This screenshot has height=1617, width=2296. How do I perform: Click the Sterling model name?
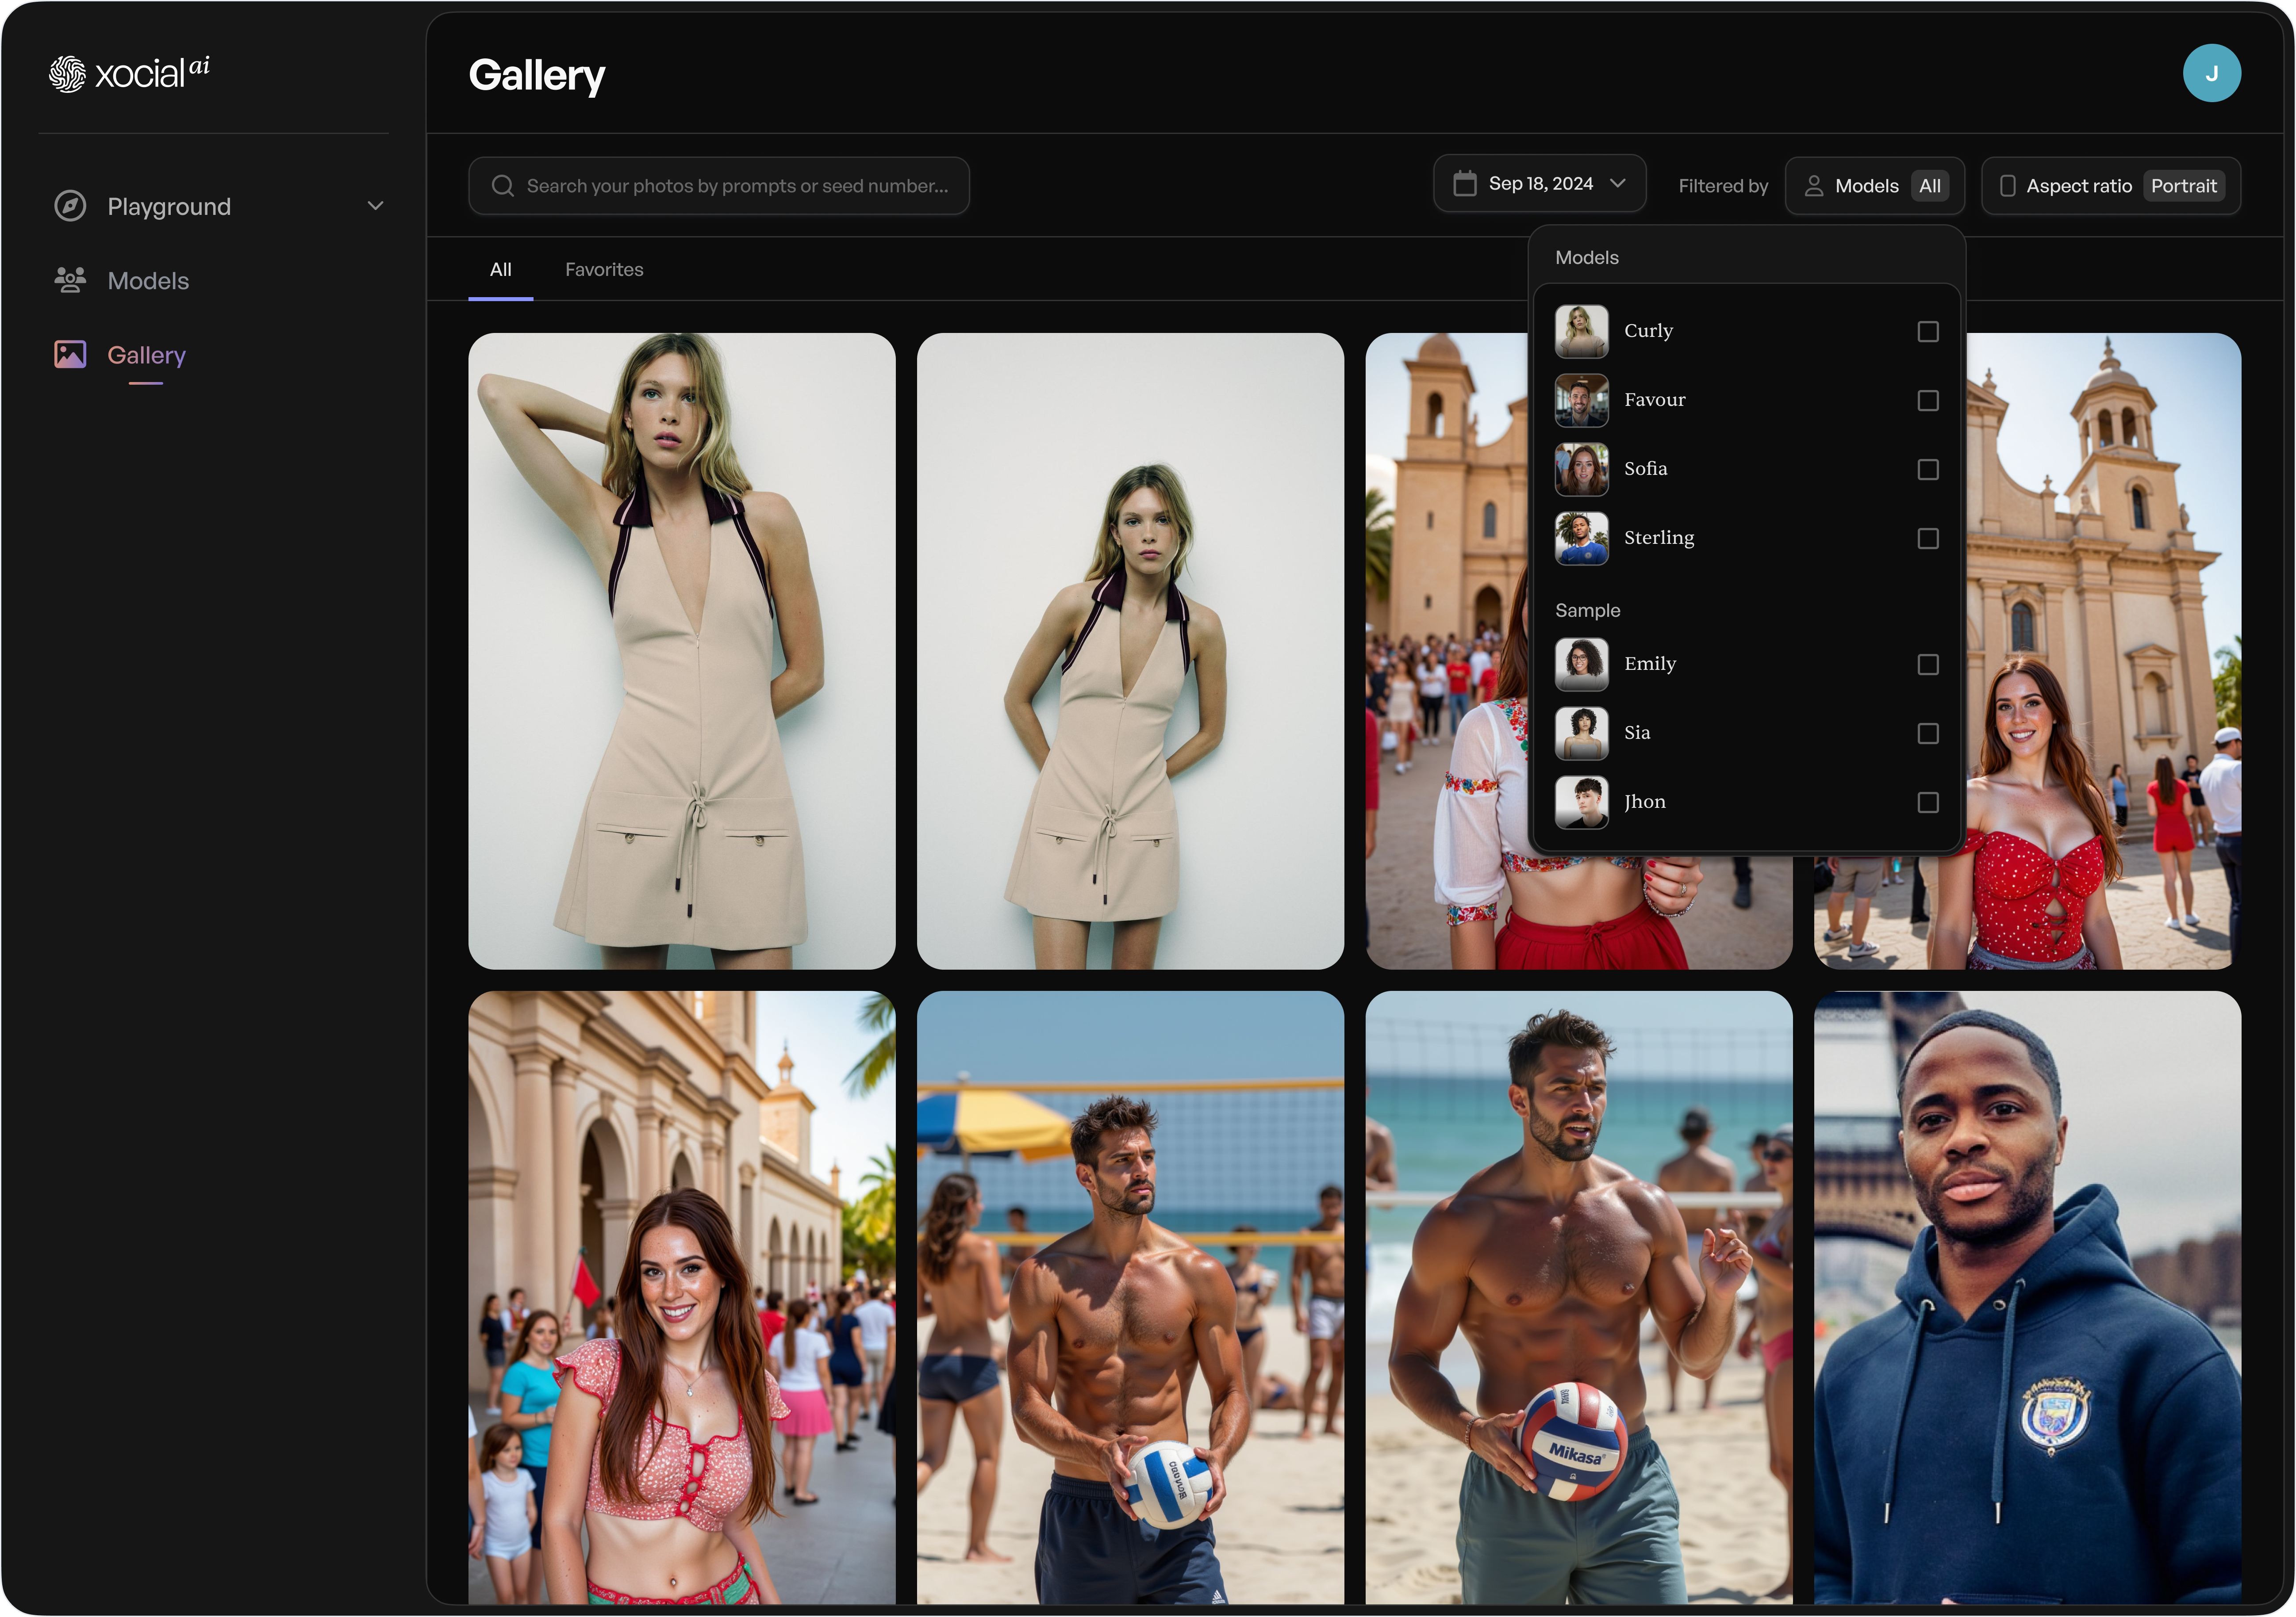(x=1658, y=538)
